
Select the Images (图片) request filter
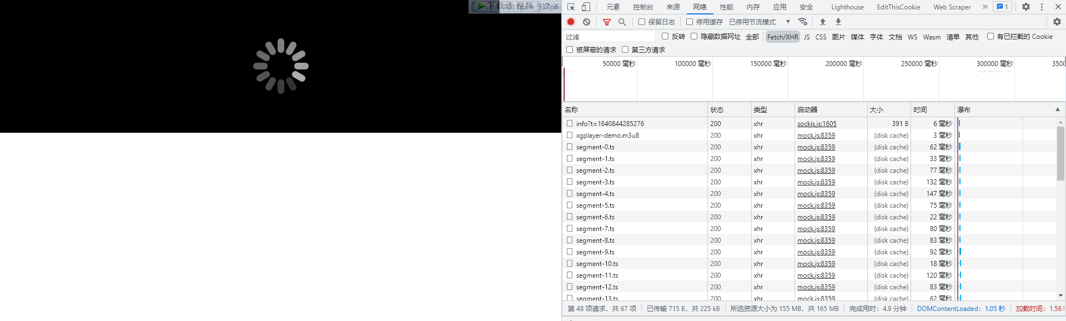(838, 37)
